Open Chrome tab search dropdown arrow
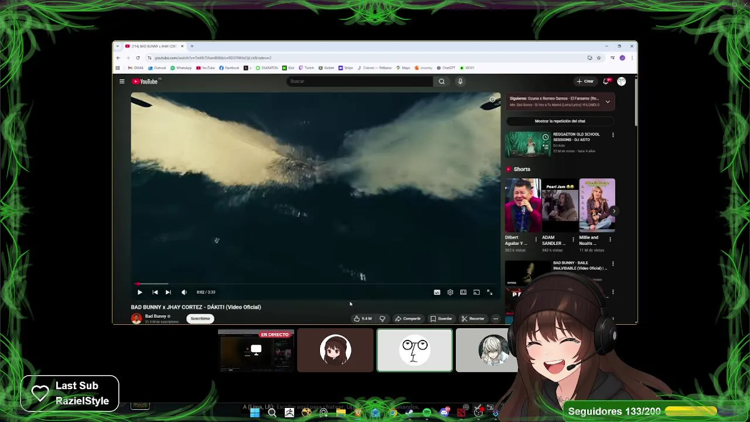The image size is (750, 422). [118, 46]
